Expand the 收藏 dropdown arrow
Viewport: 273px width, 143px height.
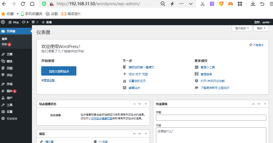[18, 14]
